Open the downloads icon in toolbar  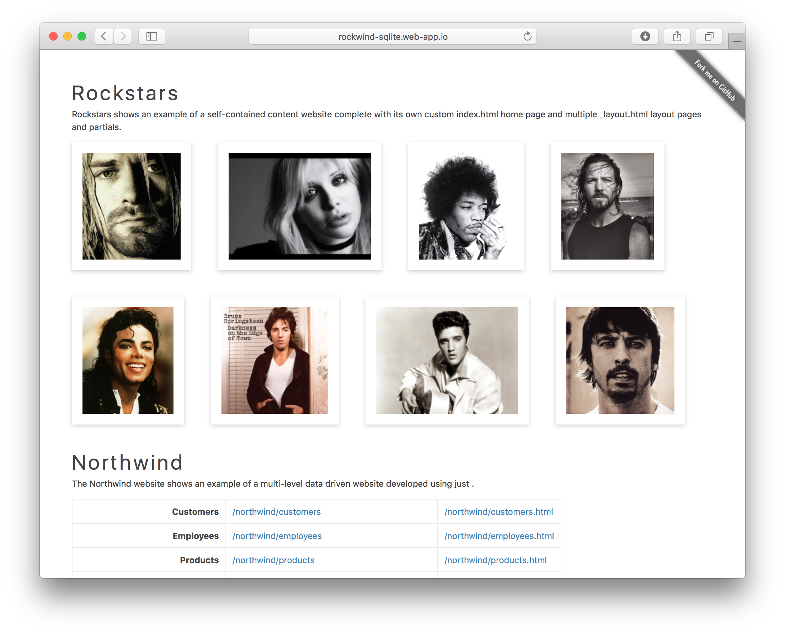(x=645, y=36)
